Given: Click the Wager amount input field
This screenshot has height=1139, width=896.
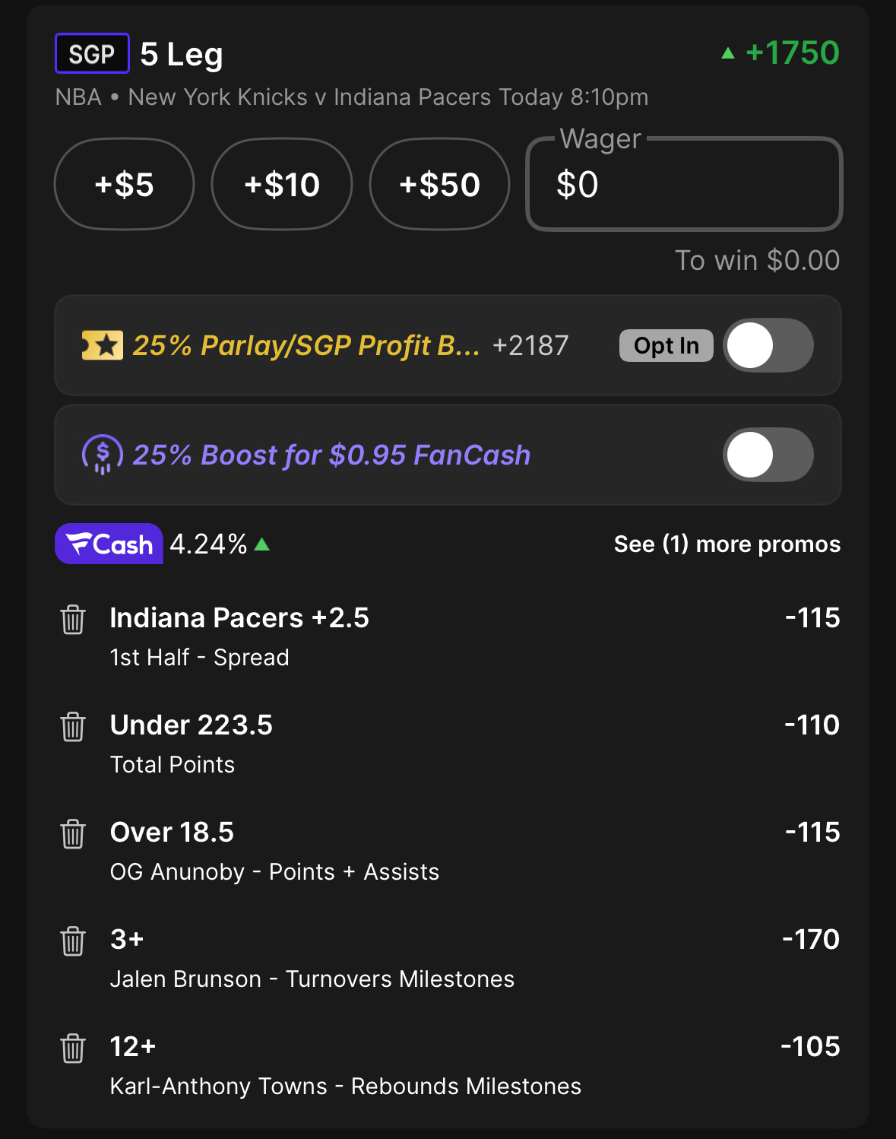Looking at the screenshot, I should coord(684,185).
